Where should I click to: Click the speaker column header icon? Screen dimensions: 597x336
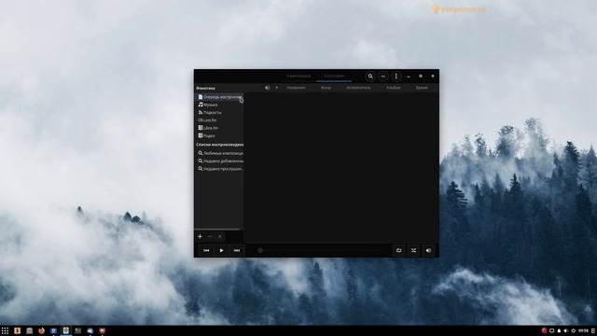coord(268,88)
